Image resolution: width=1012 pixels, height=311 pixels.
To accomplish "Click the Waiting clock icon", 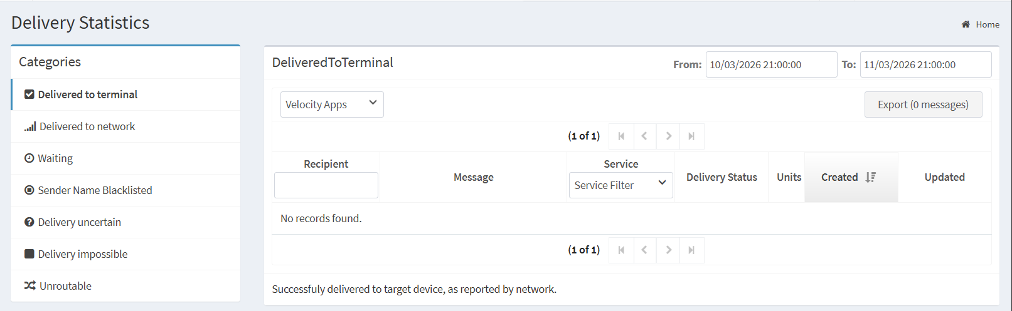I will coord(29,158).
